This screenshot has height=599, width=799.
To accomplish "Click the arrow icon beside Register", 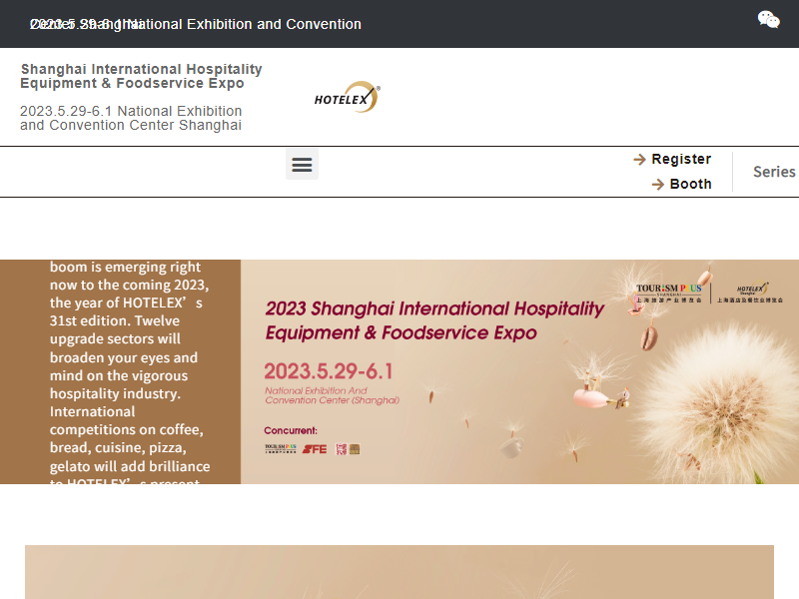I will coord(639,159).
